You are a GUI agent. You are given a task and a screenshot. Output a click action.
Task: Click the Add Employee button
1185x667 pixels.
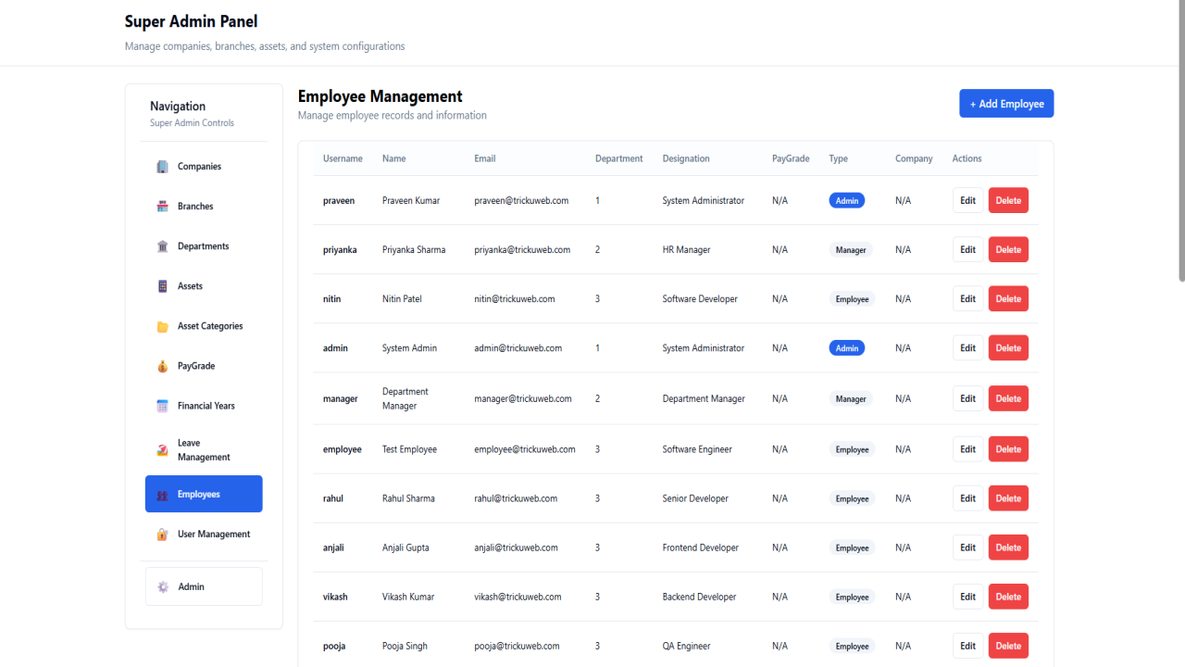(1006, 104)
